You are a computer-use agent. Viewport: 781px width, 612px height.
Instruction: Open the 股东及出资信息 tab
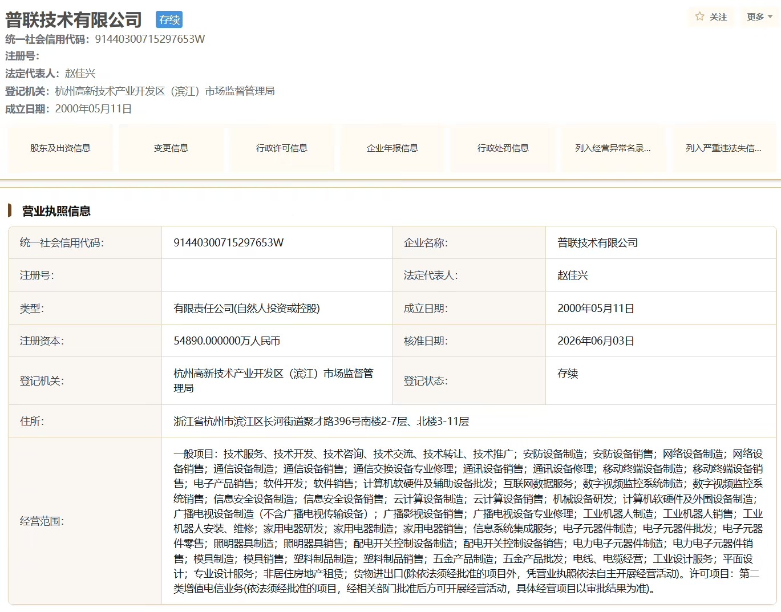pyautogui.click(x=60, y=148)
